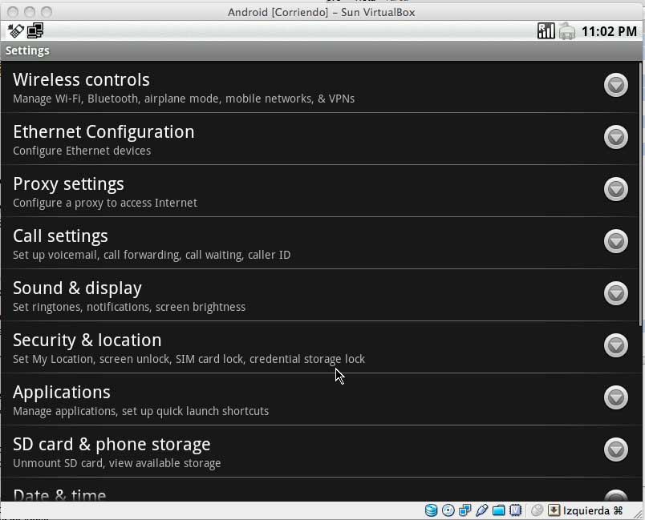Click the Izquierda ⌘ host key label
Viewport: 645px width, 520px height.
[x=593, y=510]
